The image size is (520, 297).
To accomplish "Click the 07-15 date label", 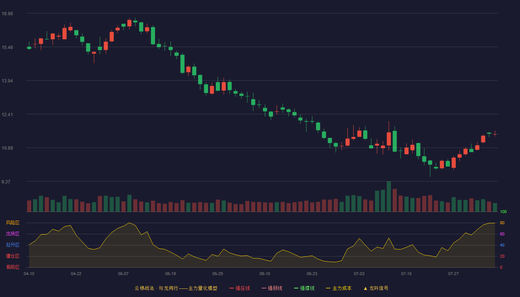I will pos(406,274).
